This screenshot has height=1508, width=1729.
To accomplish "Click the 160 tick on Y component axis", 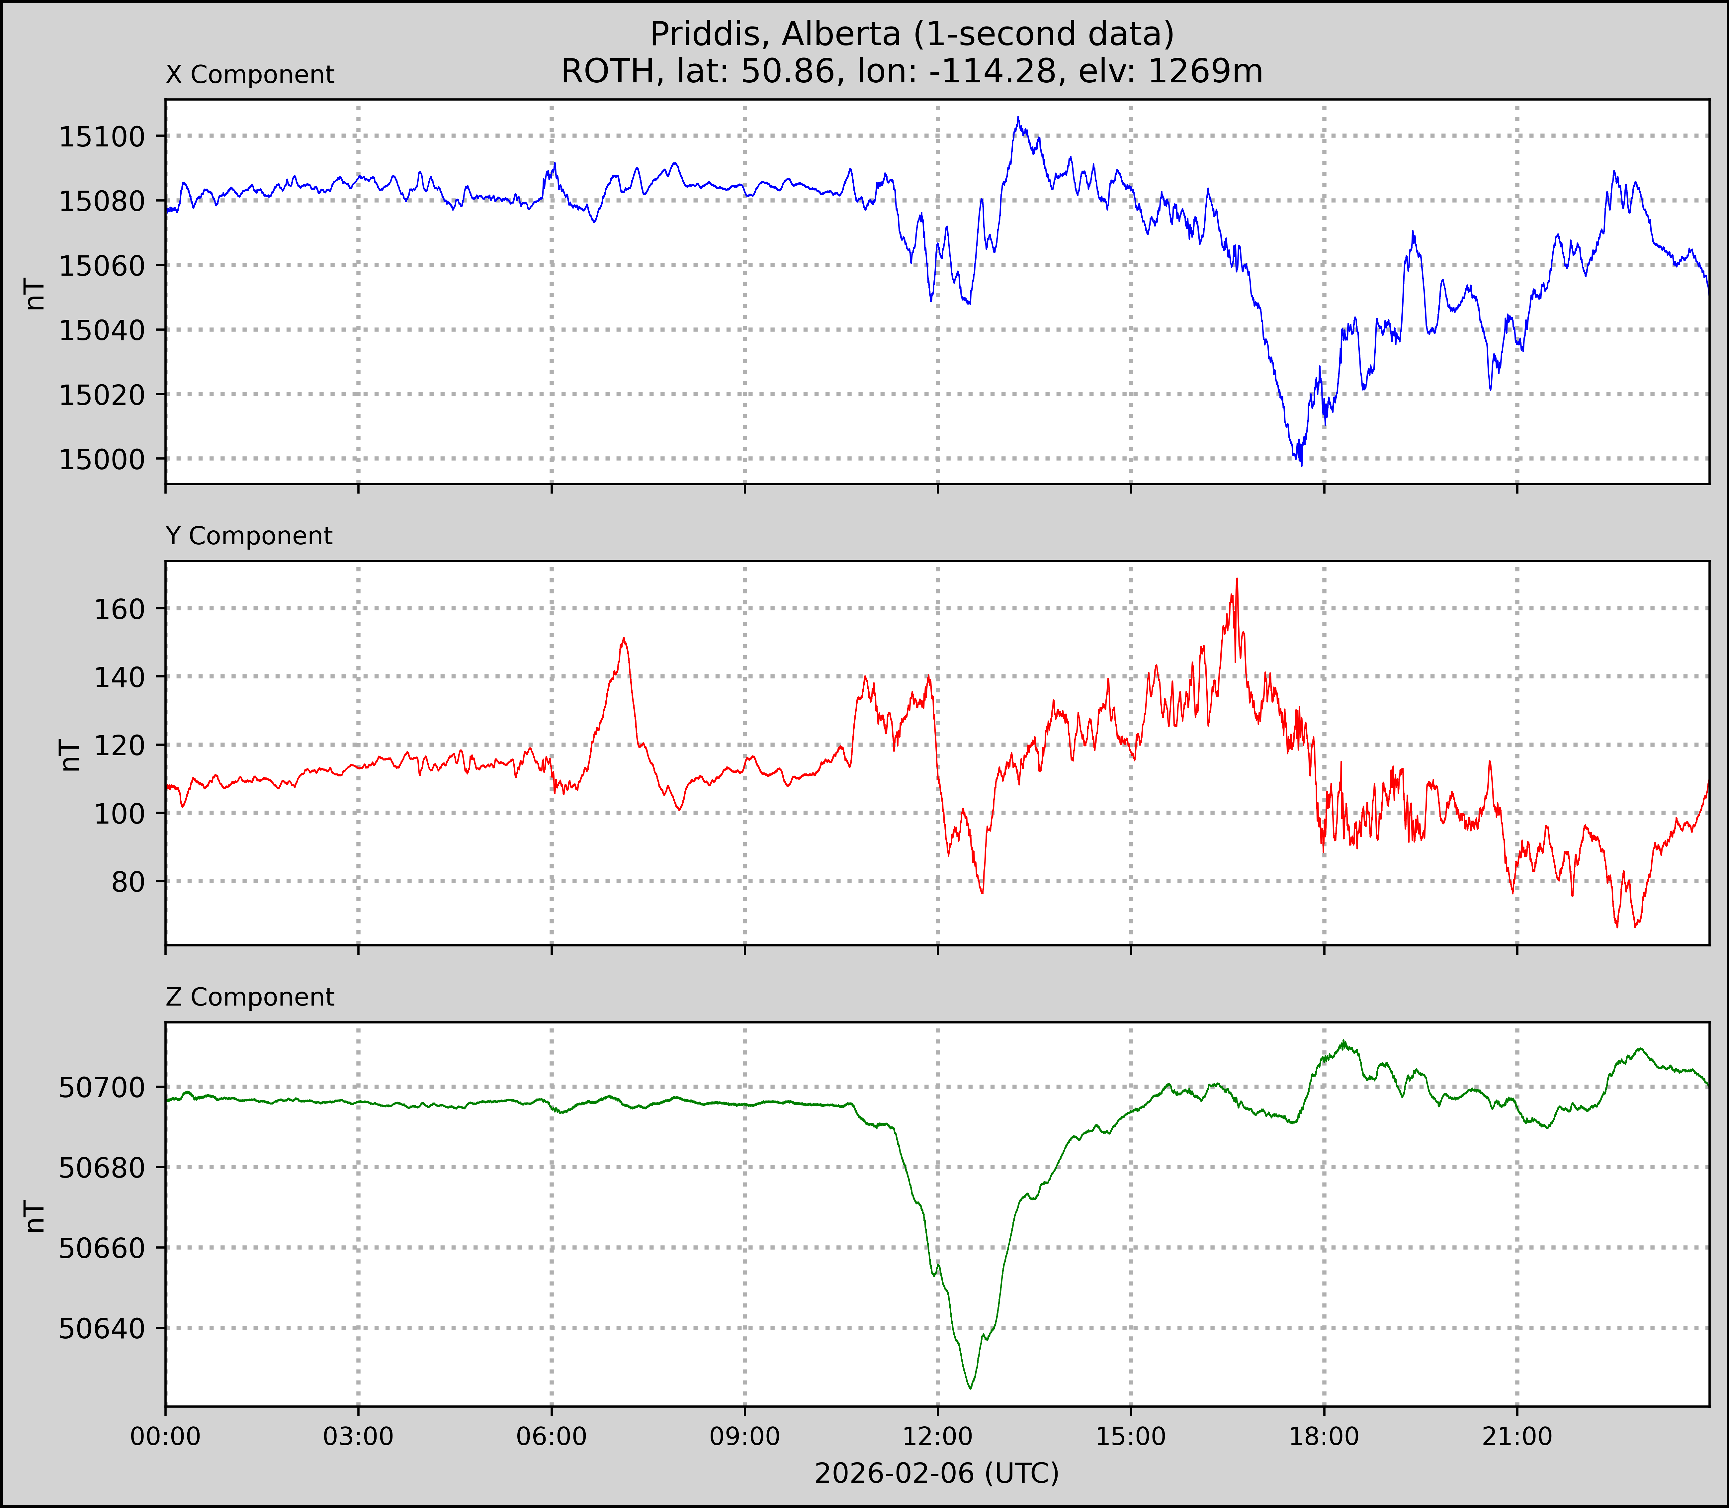I will (120, 609).
